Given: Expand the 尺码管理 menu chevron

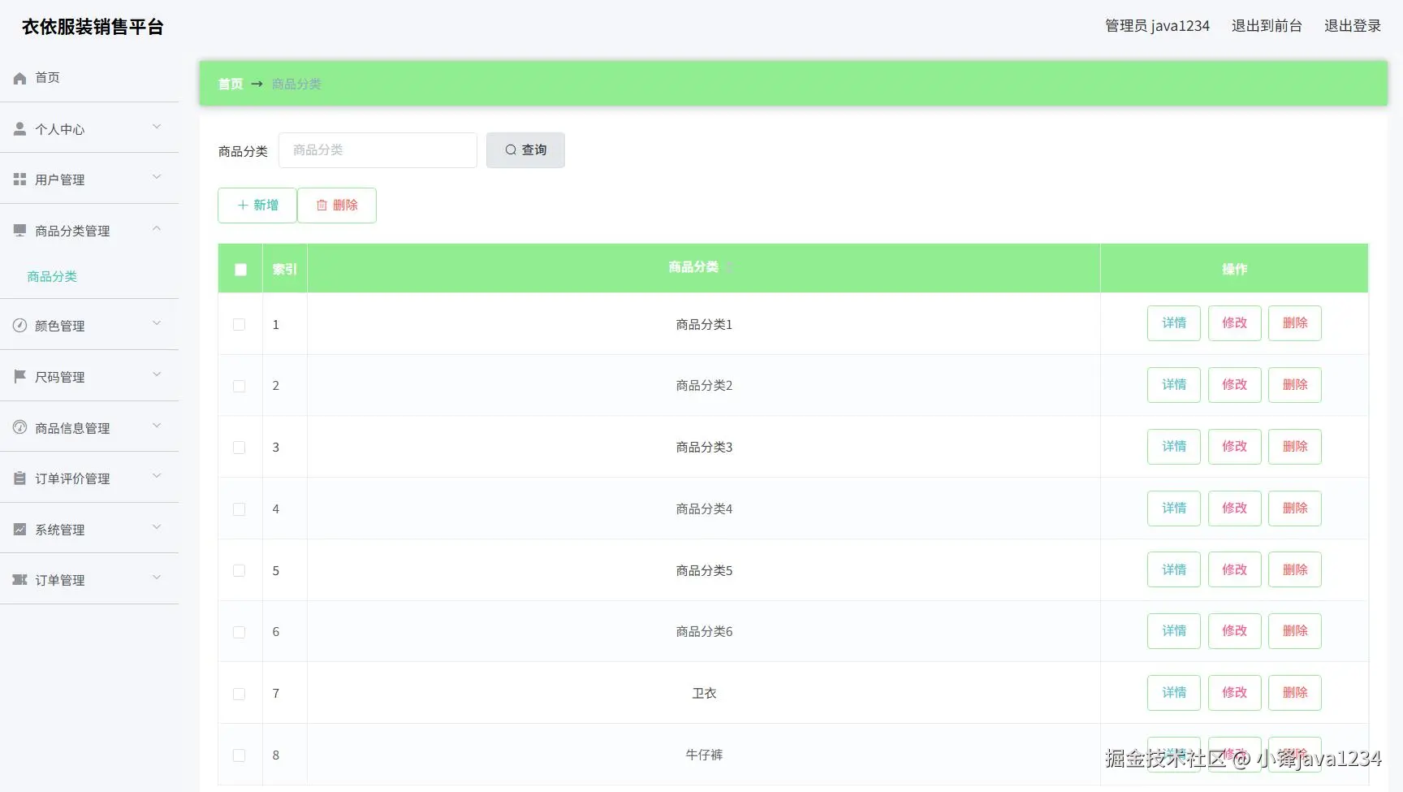Looking at the screenshot, I should tap(157, 374).
